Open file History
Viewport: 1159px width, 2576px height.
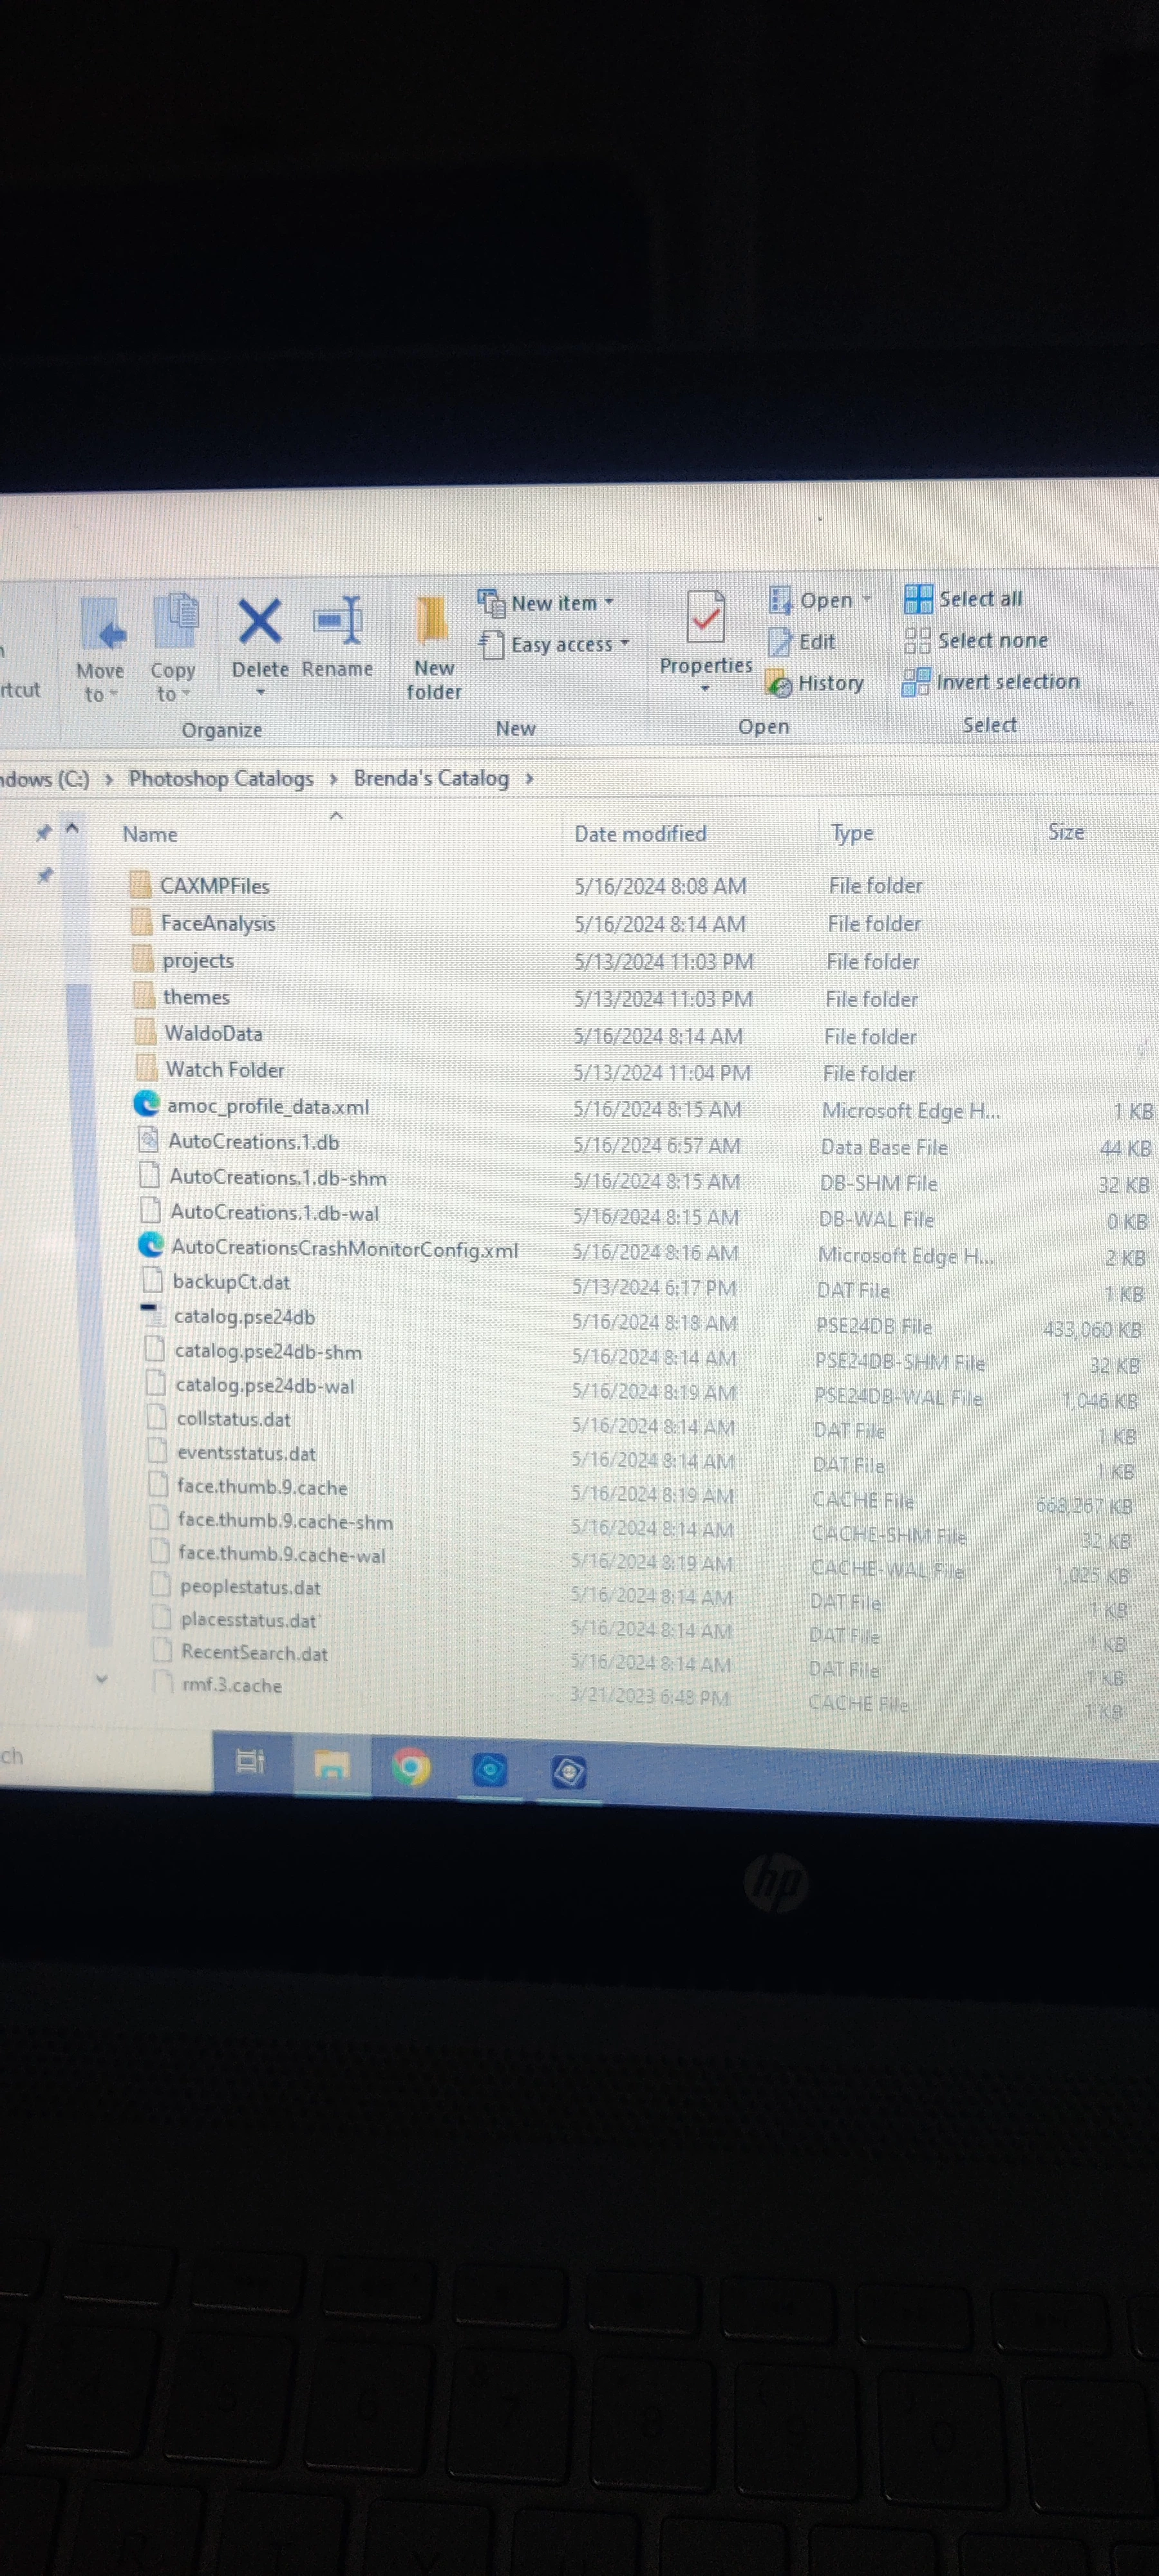(815, 683)
